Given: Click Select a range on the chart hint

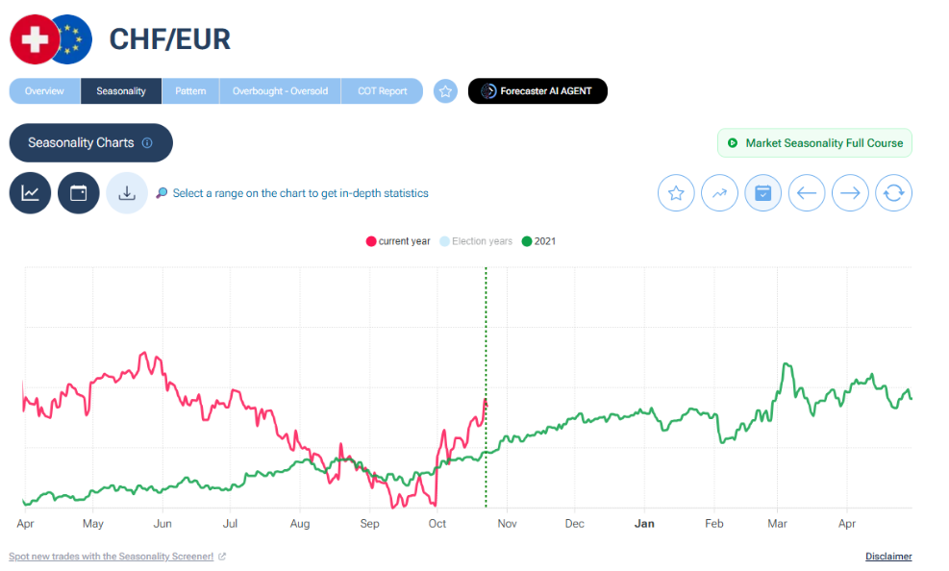Looking at the screenshot, I should point(300,193).
